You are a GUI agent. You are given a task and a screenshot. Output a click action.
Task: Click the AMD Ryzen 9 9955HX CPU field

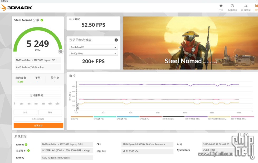(x=147, y=144)
